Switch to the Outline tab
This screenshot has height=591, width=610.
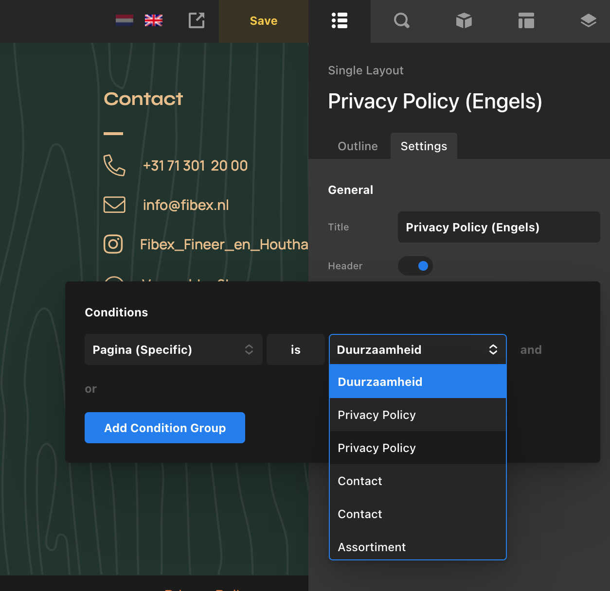[358, 146]
